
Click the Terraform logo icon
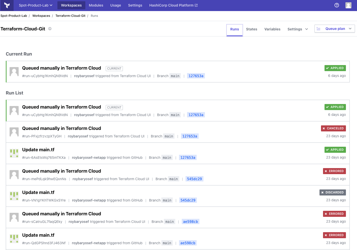tap(7, 5)
